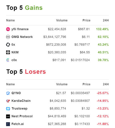This screenshot has width=115, height=128.
Task: Click the Trustswap blue swirl icon
Action: tap(8, 108)
